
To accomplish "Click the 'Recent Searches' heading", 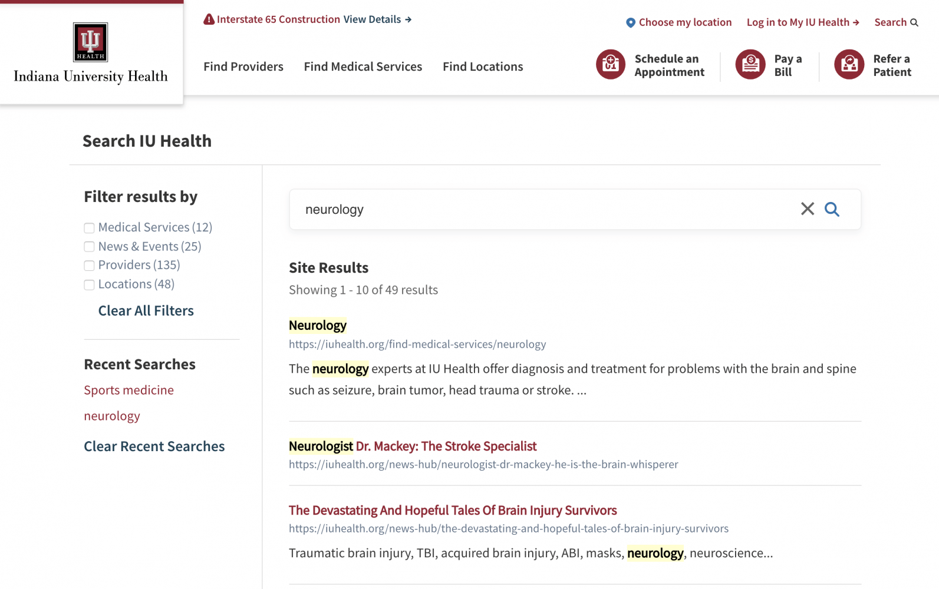I will [x=140, y=364].
